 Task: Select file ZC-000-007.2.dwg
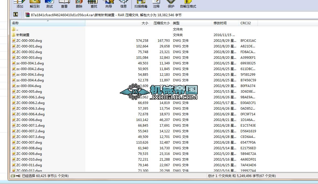click(30, 131)
